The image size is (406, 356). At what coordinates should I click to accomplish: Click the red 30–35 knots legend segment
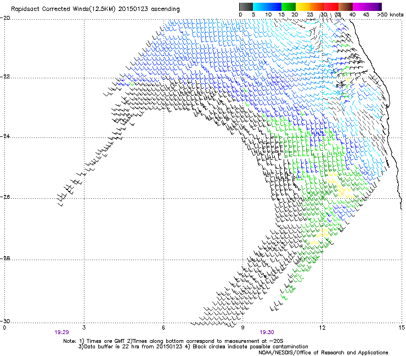[331, 7]
